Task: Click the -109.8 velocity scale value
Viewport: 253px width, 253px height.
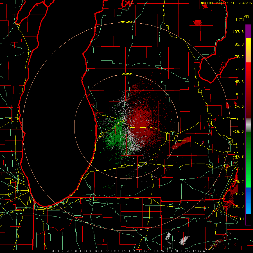Action: [x=237, y=206]
